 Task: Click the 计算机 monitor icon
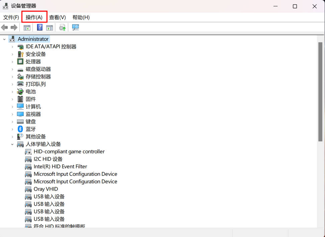(x=20, y=106)
